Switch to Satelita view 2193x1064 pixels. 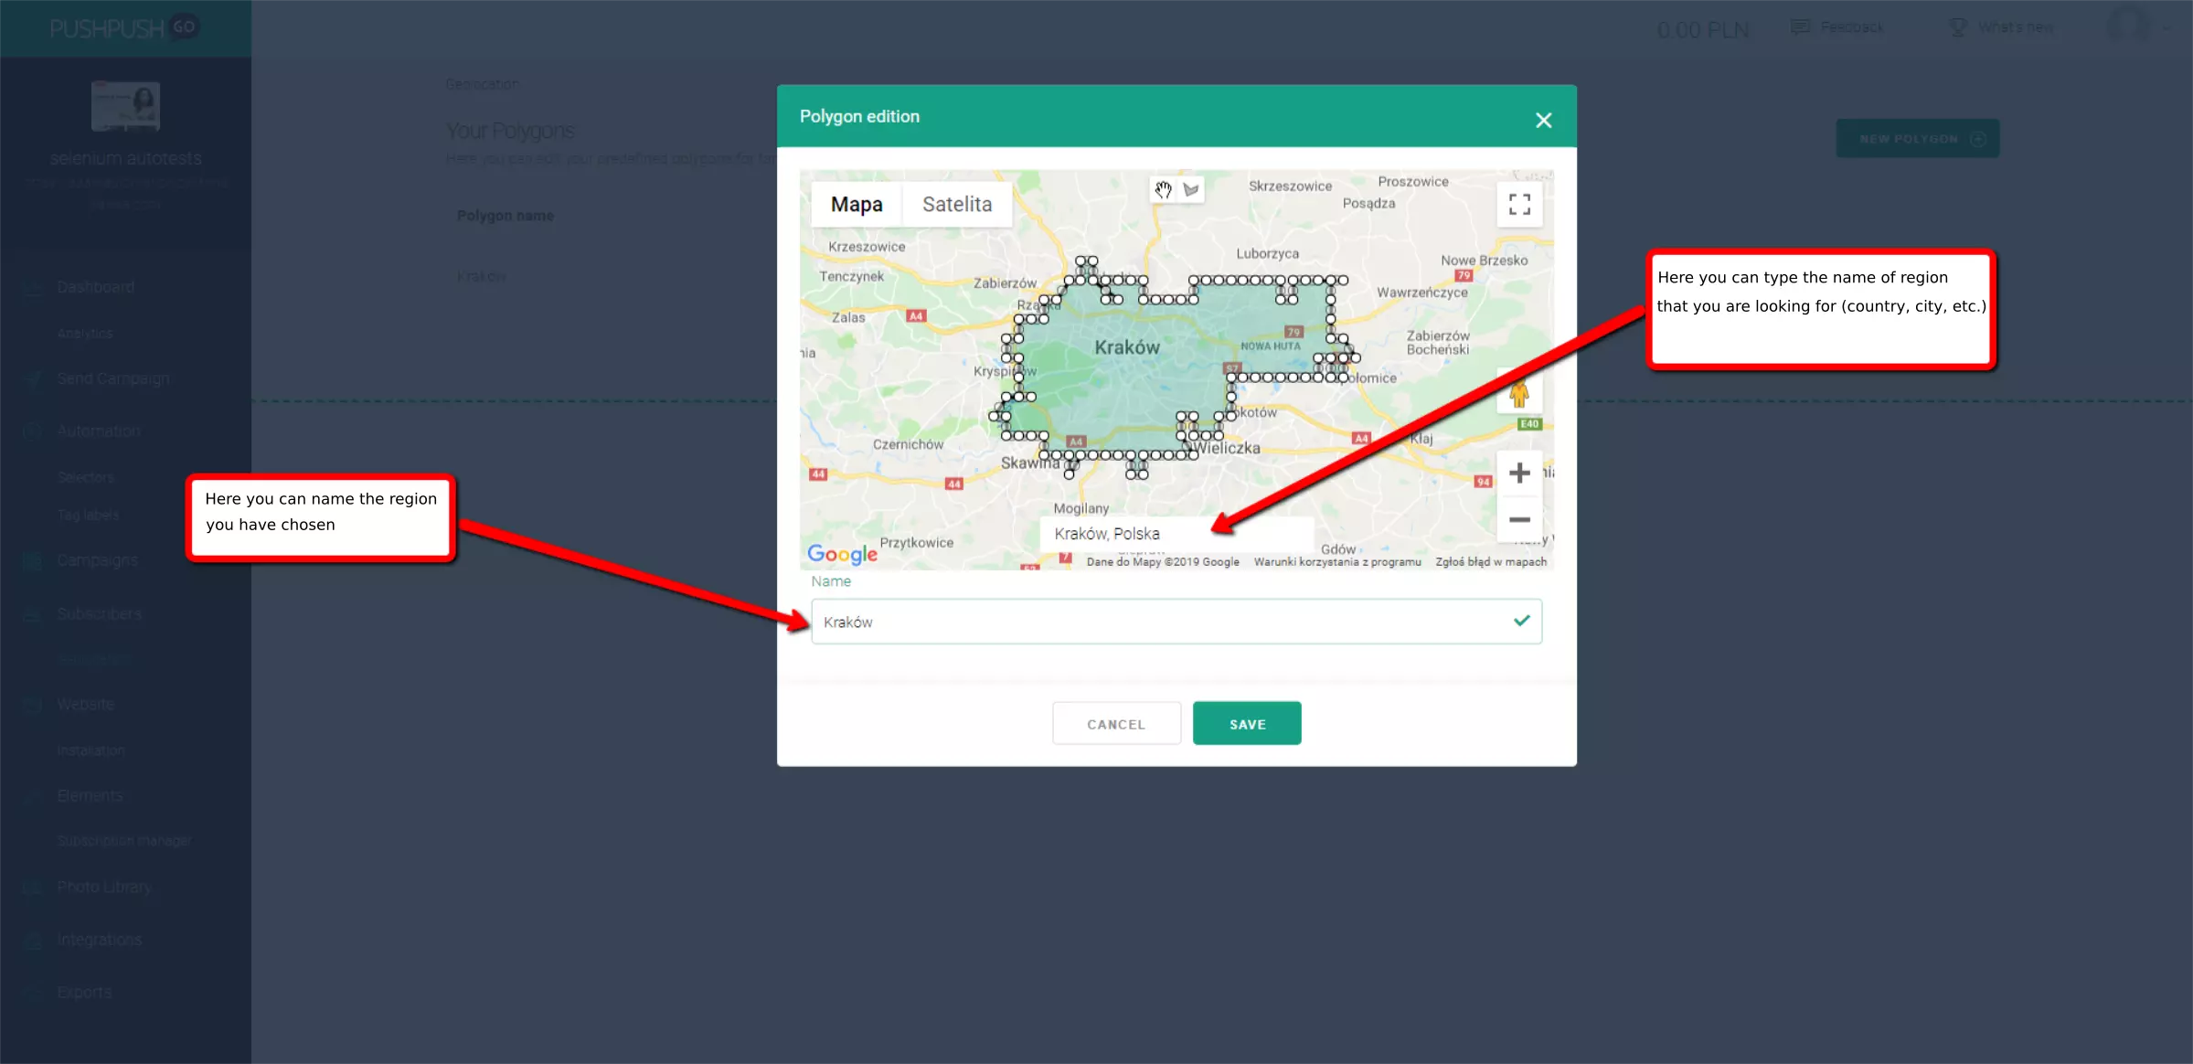pos(957,204)
